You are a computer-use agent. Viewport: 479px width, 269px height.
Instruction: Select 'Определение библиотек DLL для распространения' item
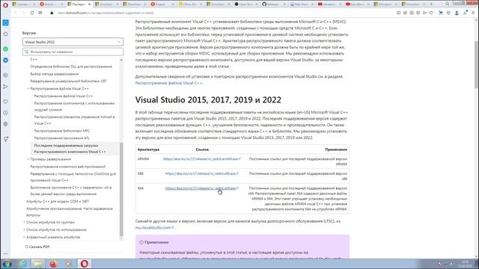point(71,67)
